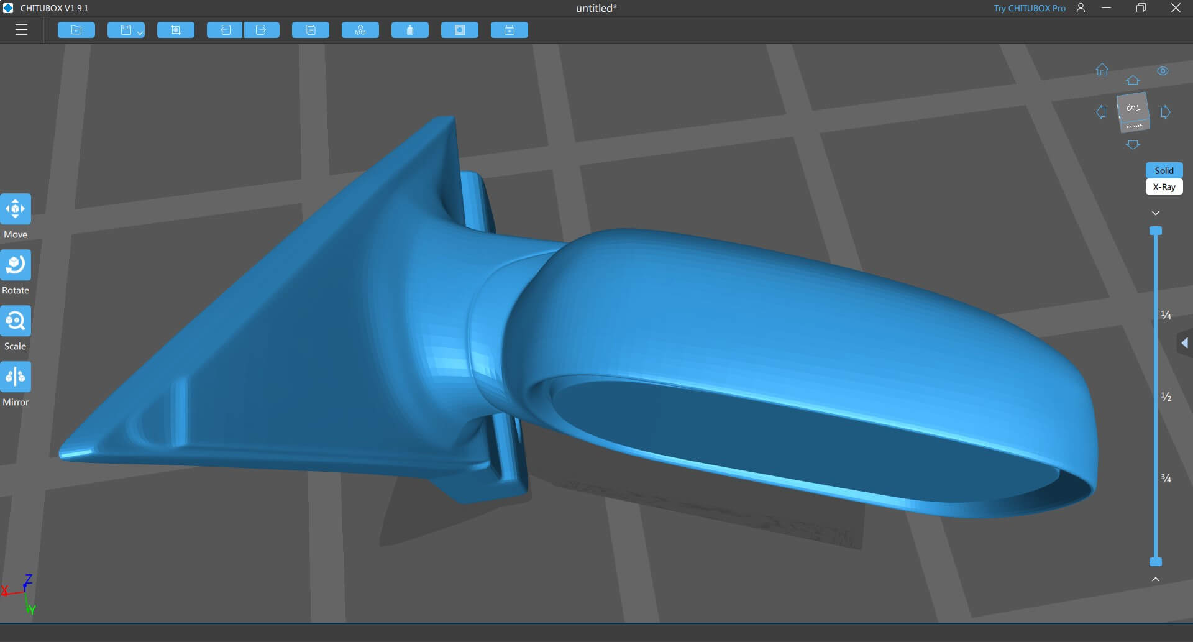Switch to Solid view mode

pyautogui.click(x=1164, y=170)
